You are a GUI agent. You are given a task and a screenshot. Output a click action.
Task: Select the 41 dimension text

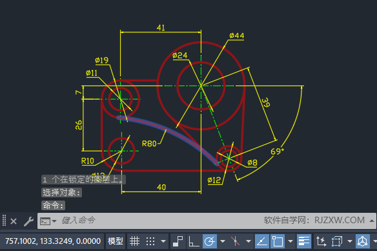(161, 27)
